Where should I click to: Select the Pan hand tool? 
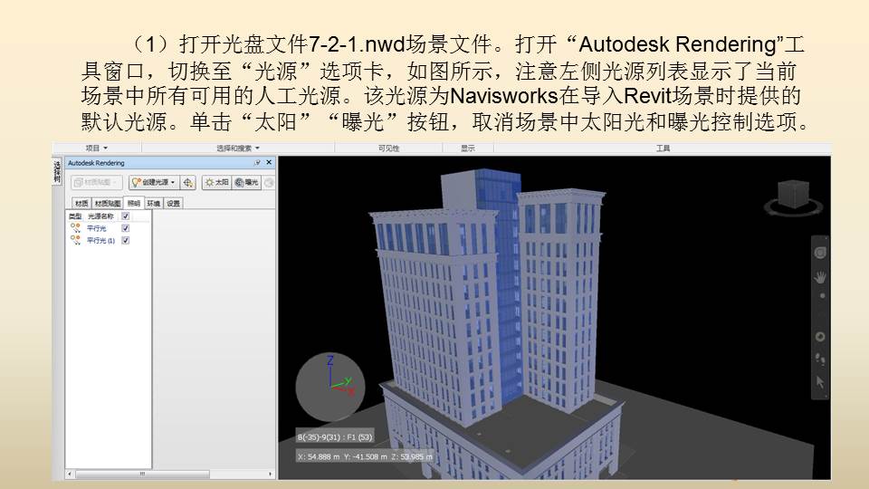click(x=820, y=277)
